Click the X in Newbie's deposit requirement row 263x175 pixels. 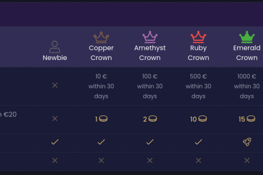click(55, 85)
